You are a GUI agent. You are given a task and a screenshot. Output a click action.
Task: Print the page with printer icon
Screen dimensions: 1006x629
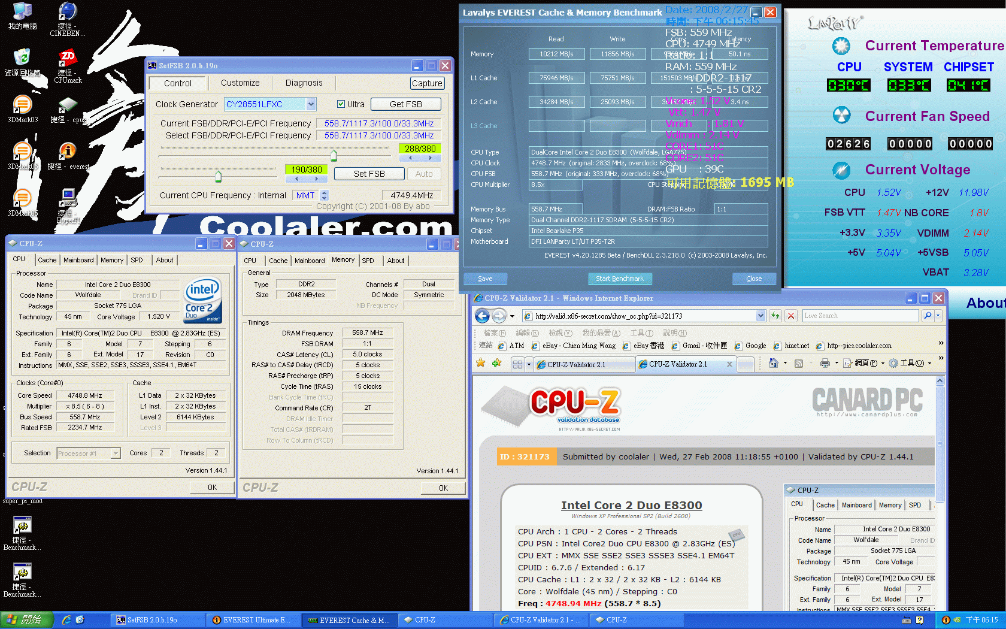pos(825,363)
